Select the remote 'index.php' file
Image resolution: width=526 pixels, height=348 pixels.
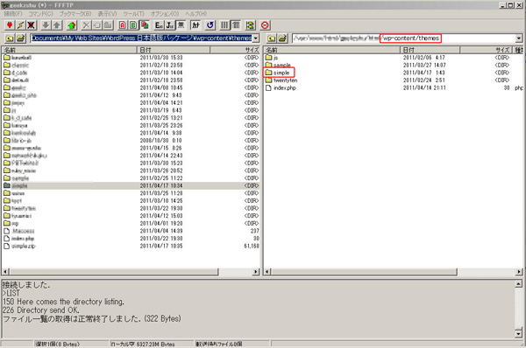click(281, 88)
